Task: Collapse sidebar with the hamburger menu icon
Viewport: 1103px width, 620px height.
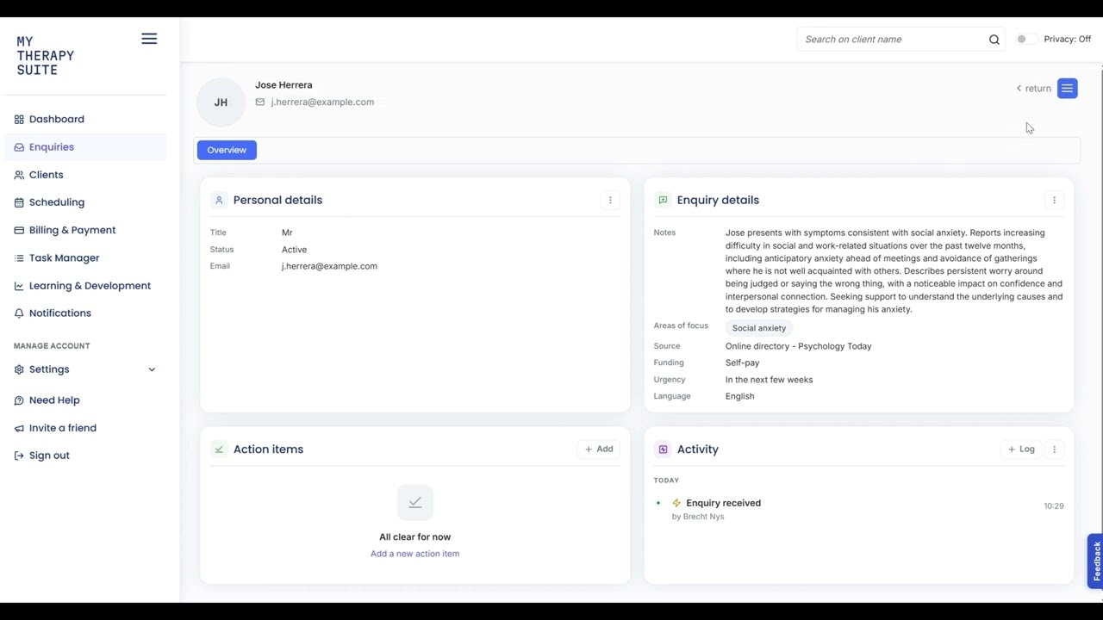Action: 149,39
